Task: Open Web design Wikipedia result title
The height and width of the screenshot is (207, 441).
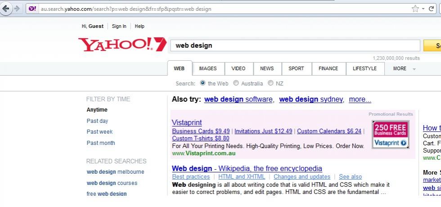Action: [x=247, y=168]
